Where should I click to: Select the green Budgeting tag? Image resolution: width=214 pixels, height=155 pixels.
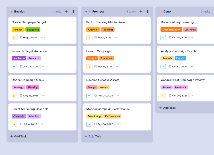click(x=33, y=30)
